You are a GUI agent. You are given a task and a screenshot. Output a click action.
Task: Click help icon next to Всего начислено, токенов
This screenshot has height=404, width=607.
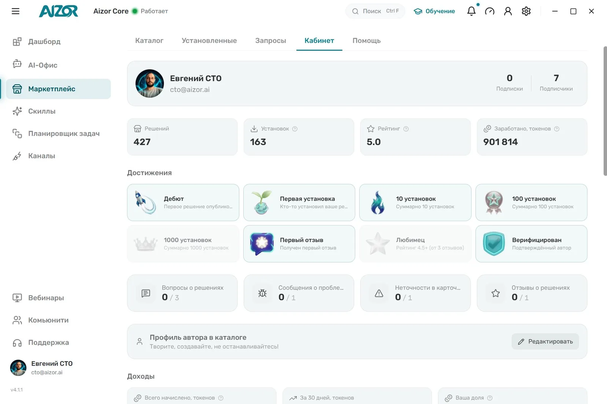[x=221, y=398]
